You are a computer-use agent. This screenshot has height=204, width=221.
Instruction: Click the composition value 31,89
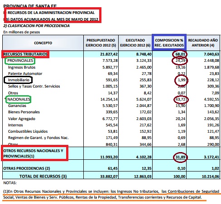coord(180,157)
